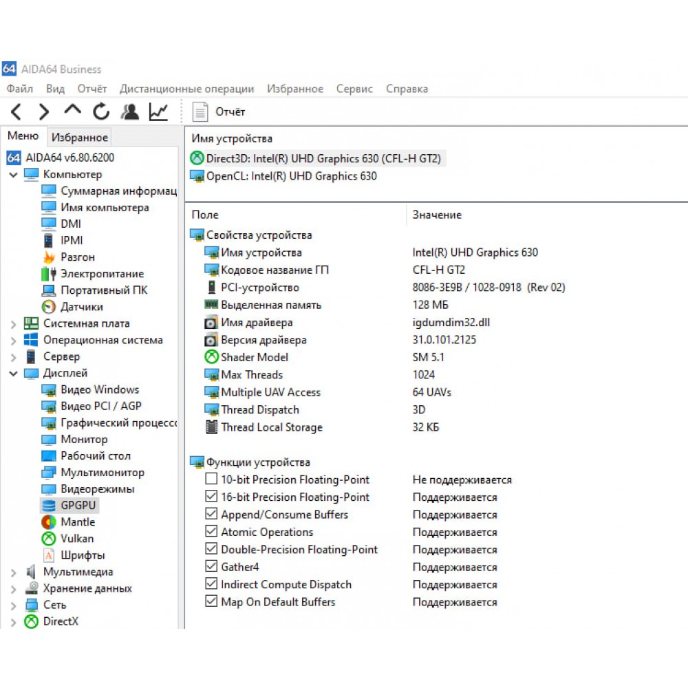Viewport: 688px width, 688px height.
Task: Toggle the 16-bit Precision Floating-Point checkbox
Action: (211, 496)
